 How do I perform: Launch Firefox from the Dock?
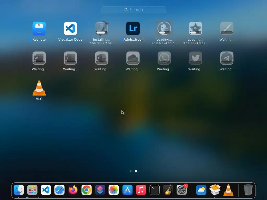point(73,190)
